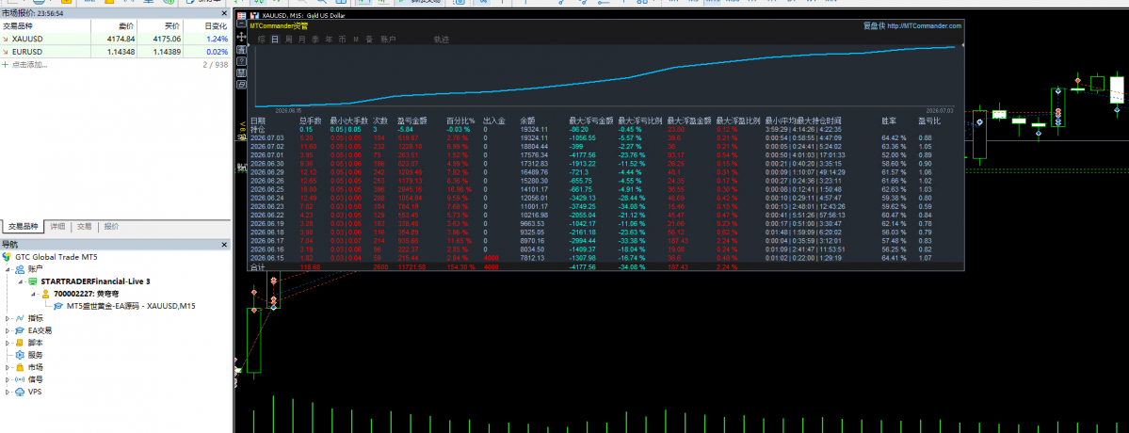
Task: Expand the 指标 tree node
Action: click(8, 318)
